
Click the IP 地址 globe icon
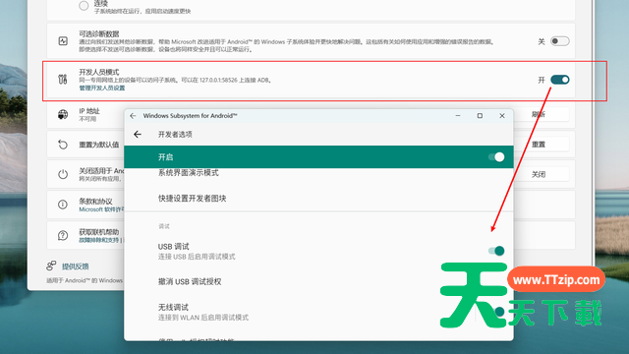pos(63,115)
